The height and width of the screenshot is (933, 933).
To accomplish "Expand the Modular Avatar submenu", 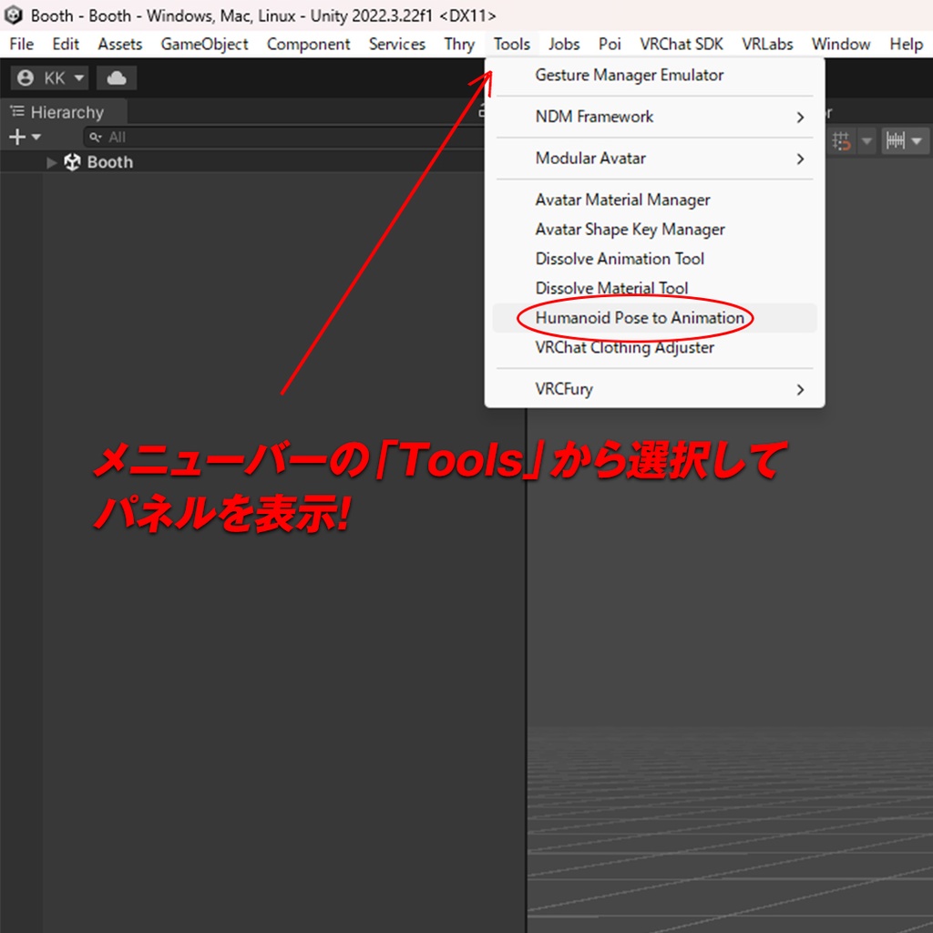I will (x=799, y=159).
